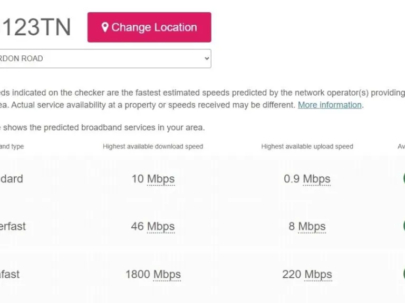Select the Superfast broadband row label

pos(13,227)
